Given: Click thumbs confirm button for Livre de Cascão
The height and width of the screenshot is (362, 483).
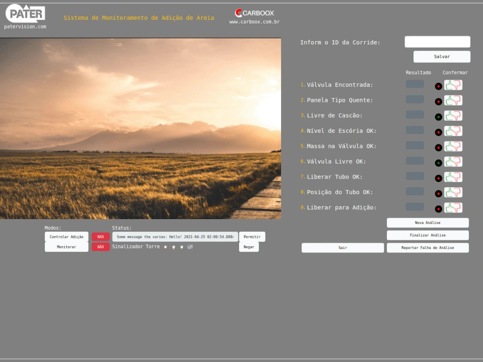Looking at the screenshot, I should coord(453,116).
